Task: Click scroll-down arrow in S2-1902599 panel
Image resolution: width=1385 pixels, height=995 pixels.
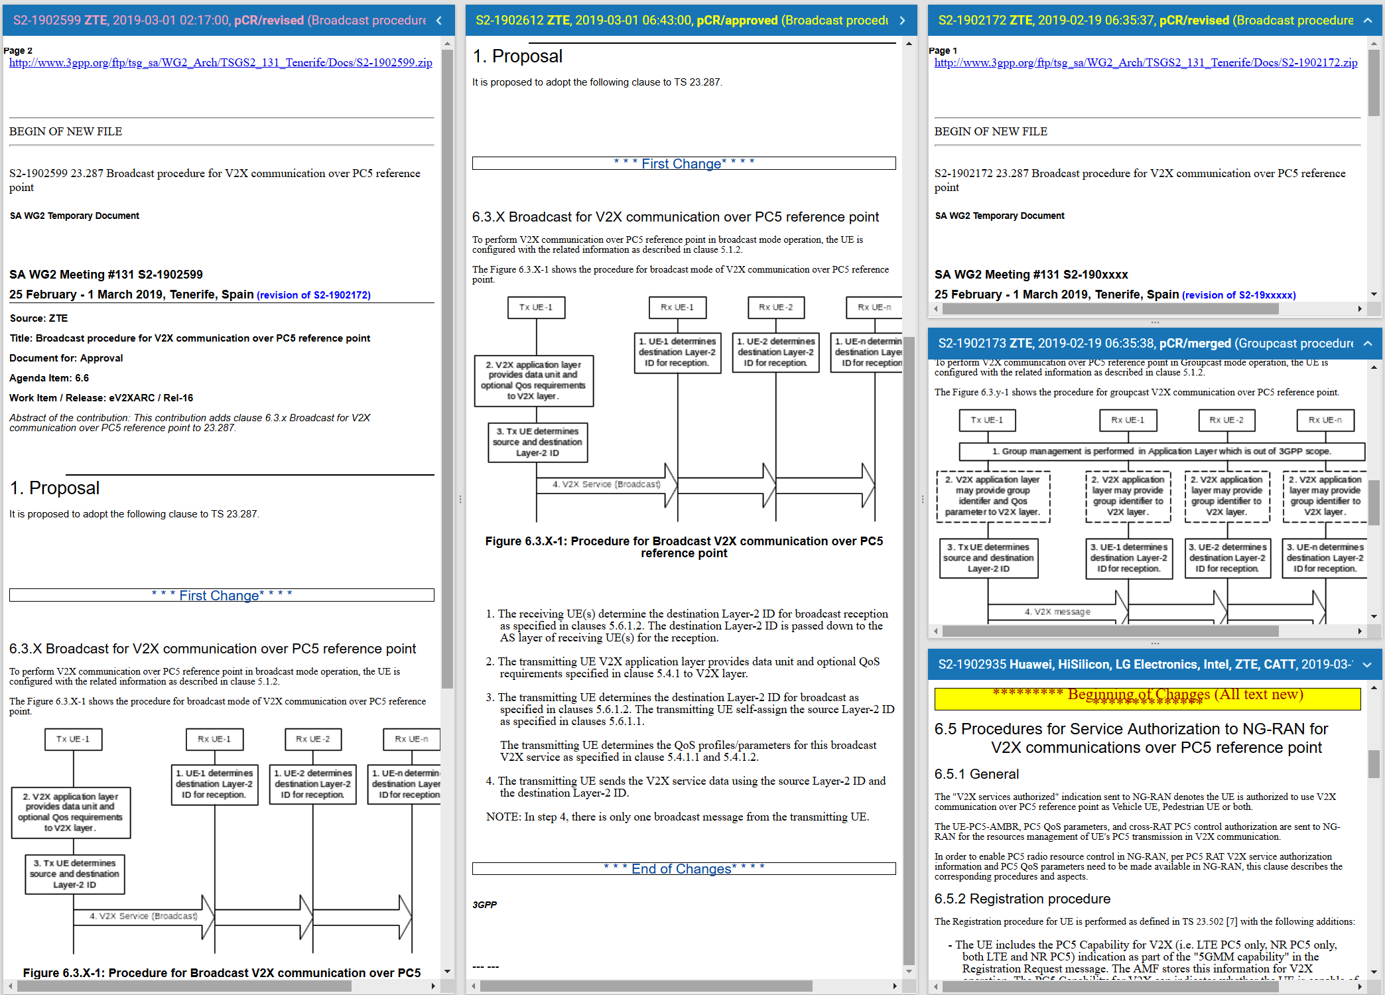Action: (x=448, y=972)
